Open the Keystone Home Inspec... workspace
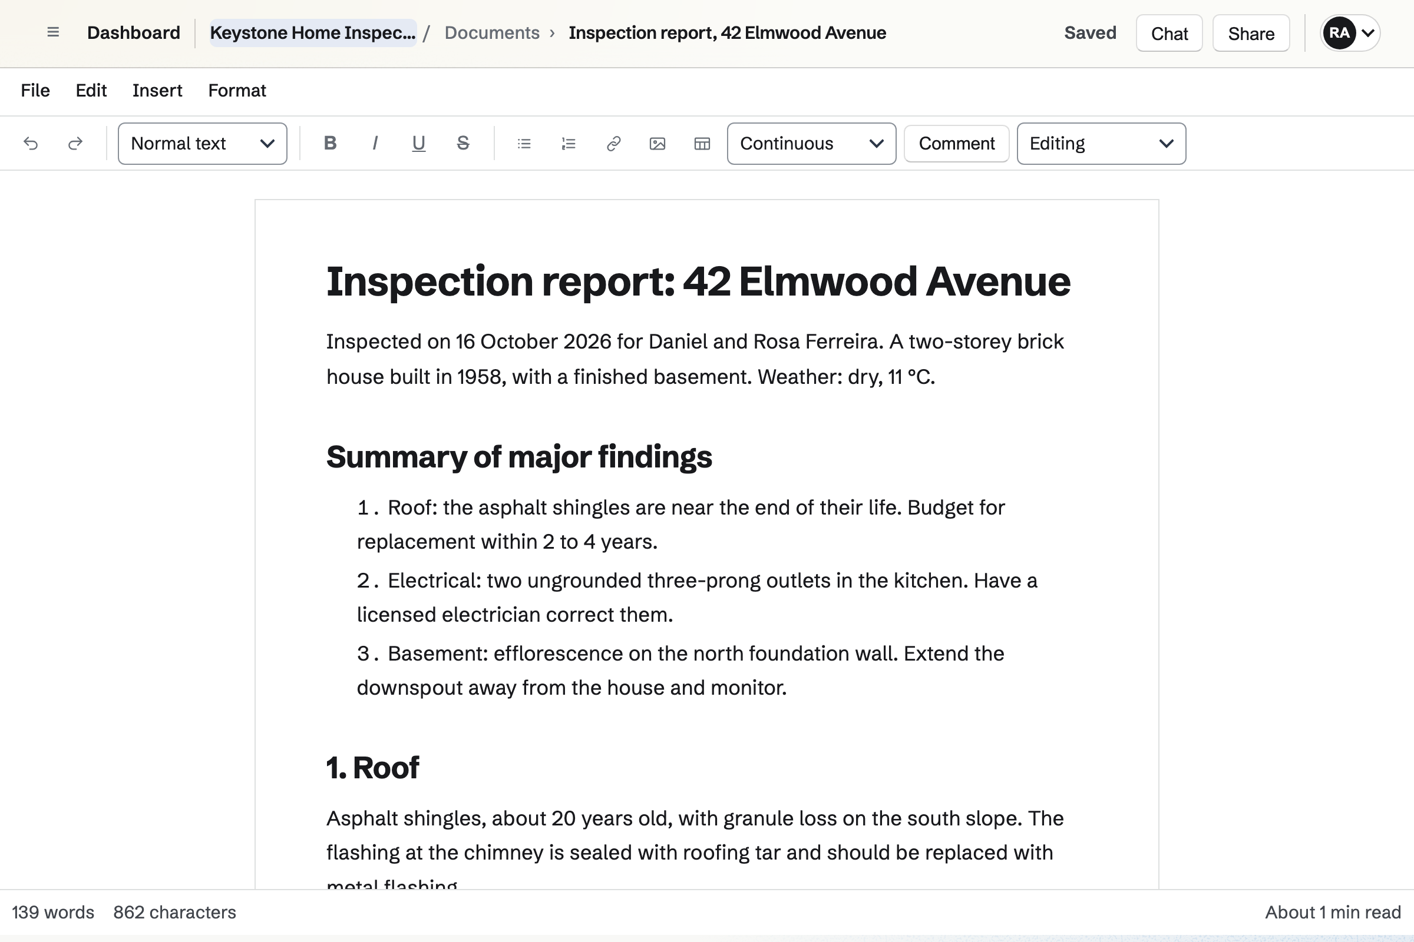 coord(313,32)
